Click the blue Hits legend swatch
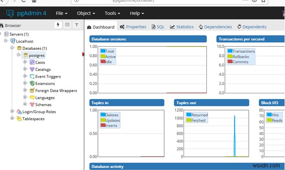285x170 pixels. pos(269,115)
